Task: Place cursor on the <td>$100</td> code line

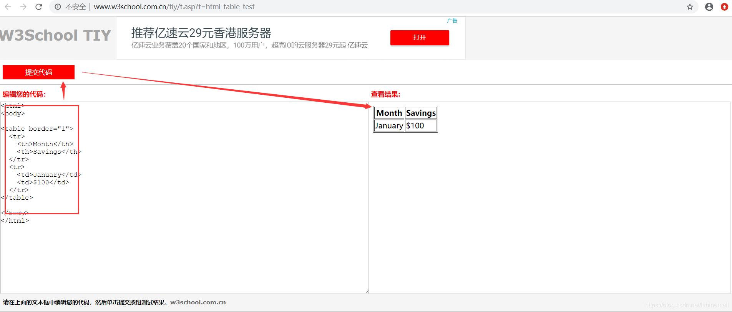Action: point(43,182)
